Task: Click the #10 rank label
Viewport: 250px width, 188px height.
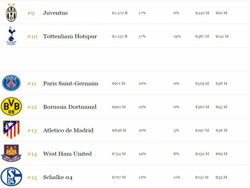Action: [x=32, y=36]
